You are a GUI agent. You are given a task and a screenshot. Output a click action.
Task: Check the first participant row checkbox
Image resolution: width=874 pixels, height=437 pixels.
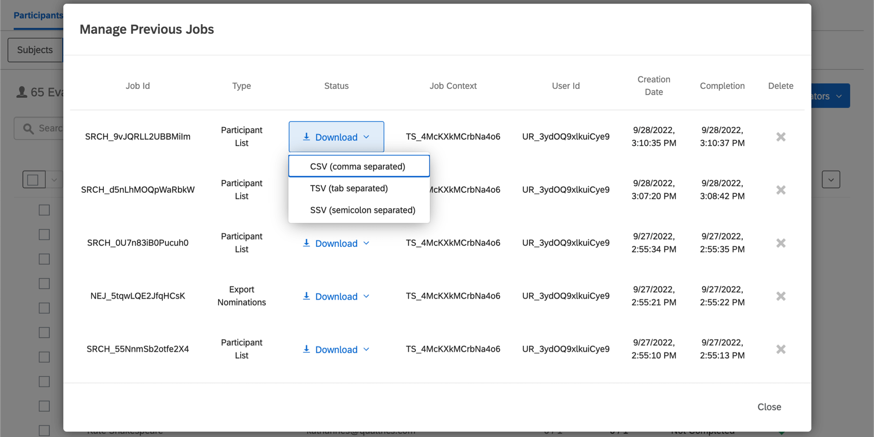pos(45,210)
